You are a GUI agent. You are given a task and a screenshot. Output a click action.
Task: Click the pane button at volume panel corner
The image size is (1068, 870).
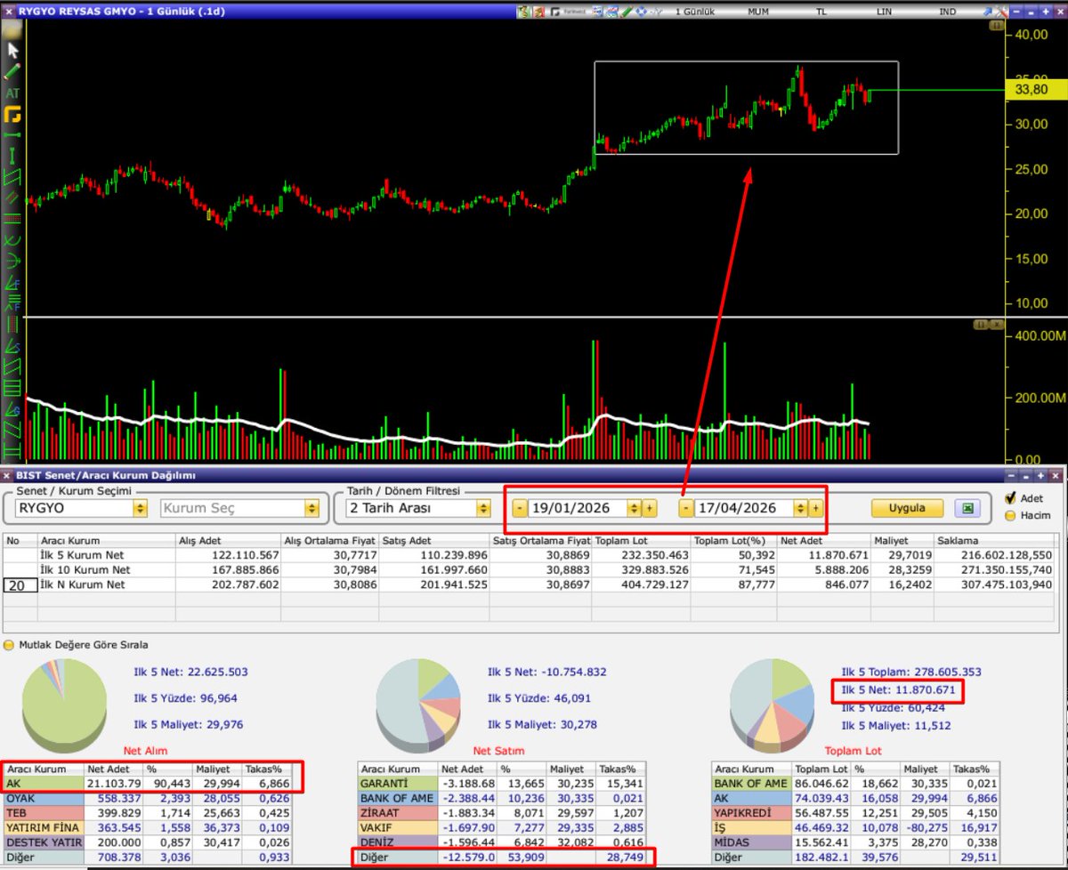point(982,325)
